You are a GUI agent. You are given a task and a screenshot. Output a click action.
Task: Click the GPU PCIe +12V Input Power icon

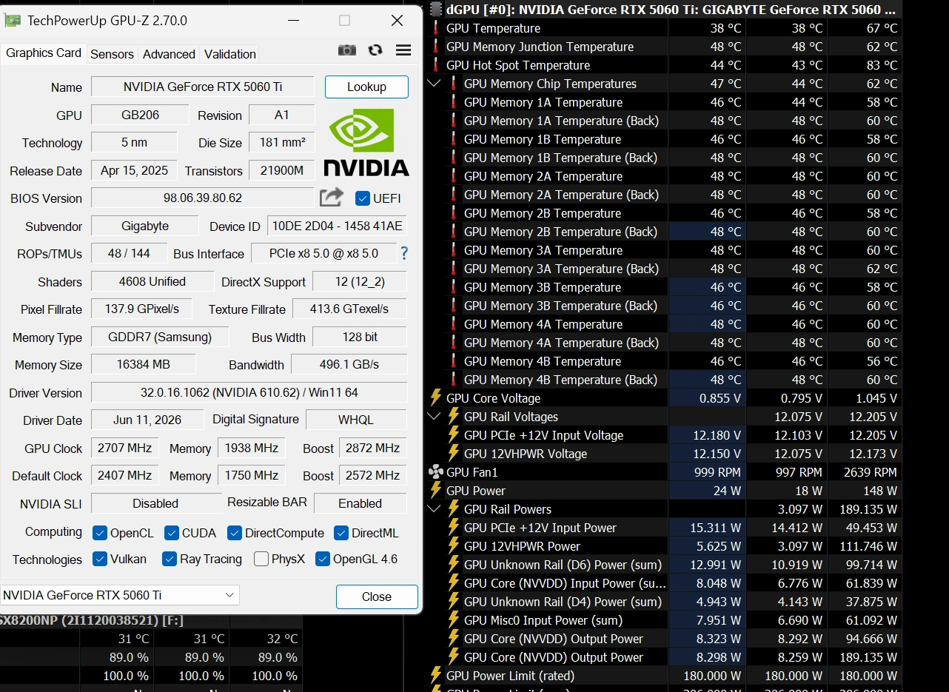(453, 528)
